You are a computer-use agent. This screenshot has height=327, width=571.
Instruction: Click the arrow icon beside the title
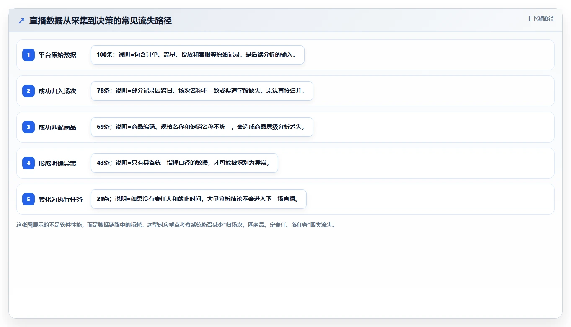[x=21, y=21]
